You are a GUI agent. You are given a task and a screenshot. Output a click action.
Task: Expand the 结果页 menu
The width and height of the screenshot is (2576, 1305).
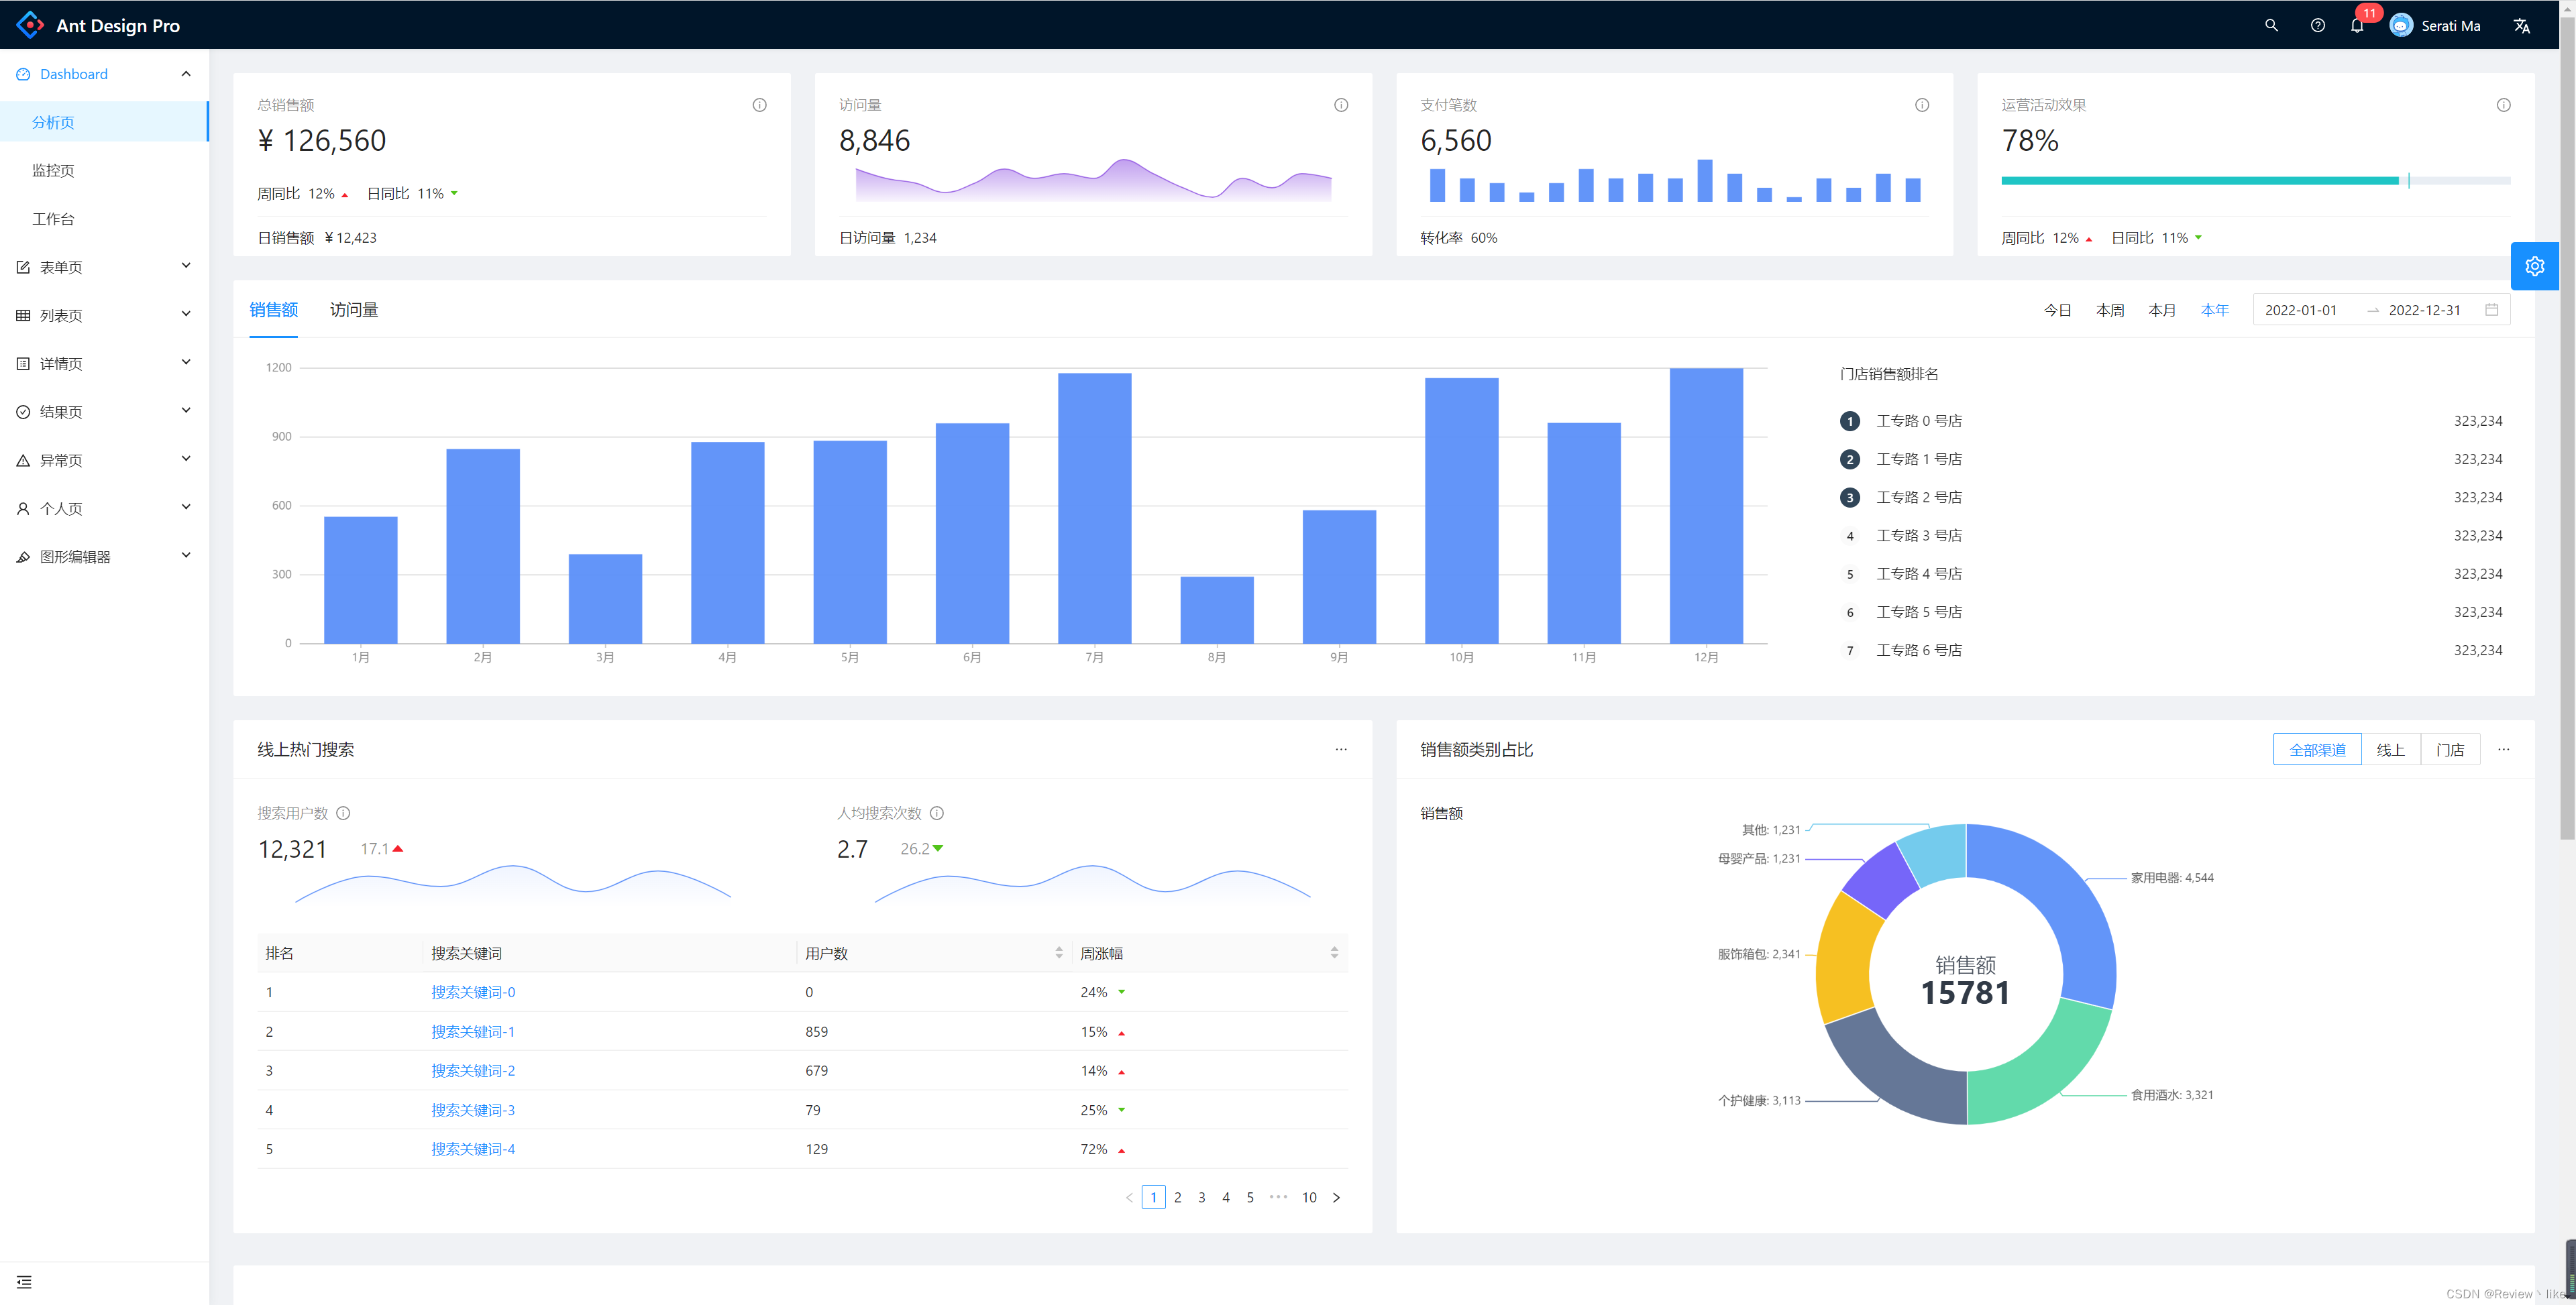click(x=105, y=412)
